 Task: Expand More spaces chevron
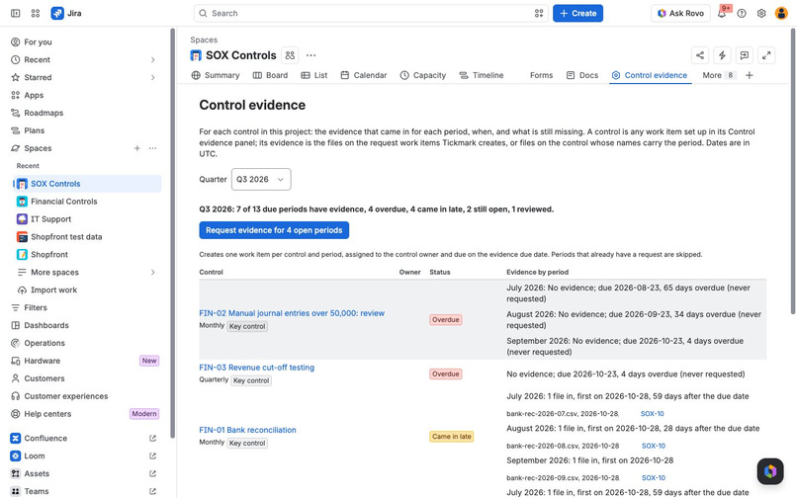pyautogui.click(x=152, y=273)
